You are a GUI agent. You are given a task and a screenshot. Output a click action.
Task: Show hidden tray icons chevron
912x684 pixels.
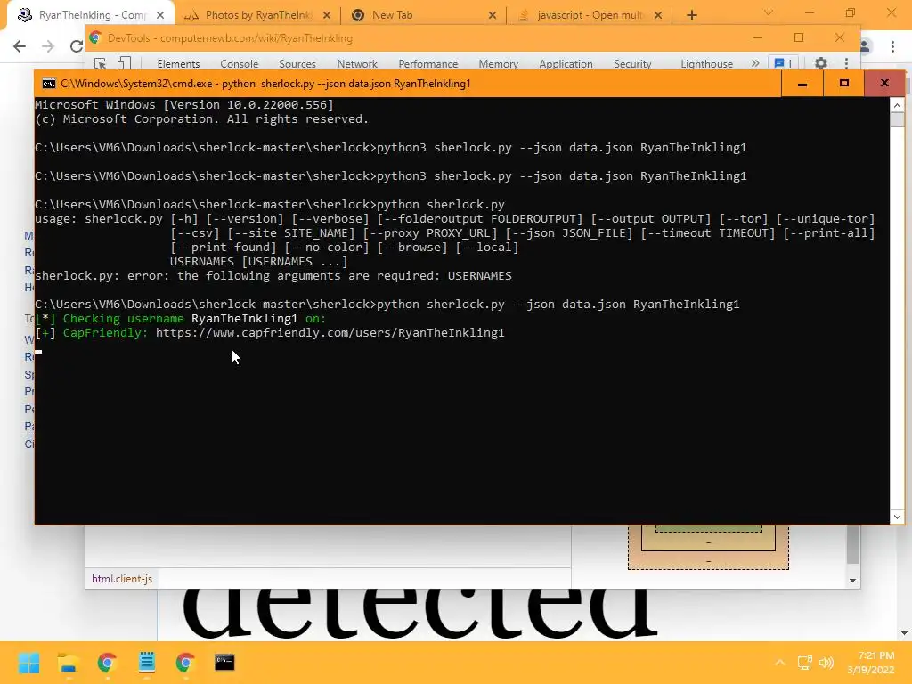click(780, 663)
